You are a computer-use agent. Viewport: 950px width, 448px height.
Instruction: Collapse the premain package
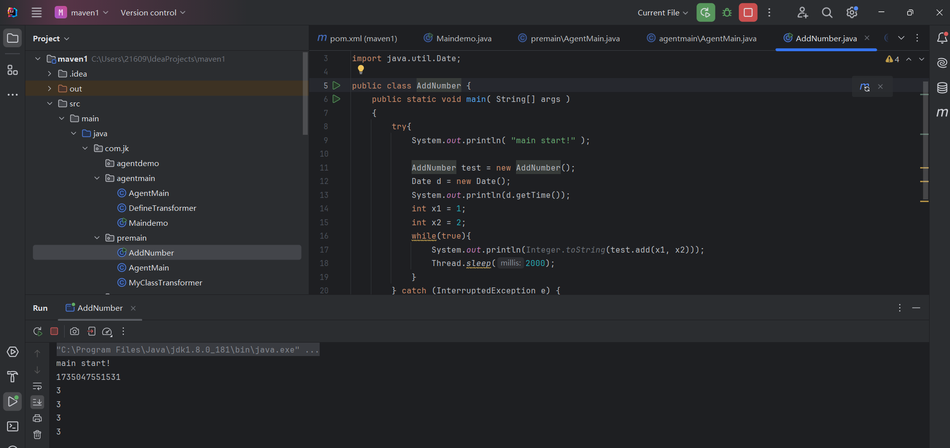97,238
